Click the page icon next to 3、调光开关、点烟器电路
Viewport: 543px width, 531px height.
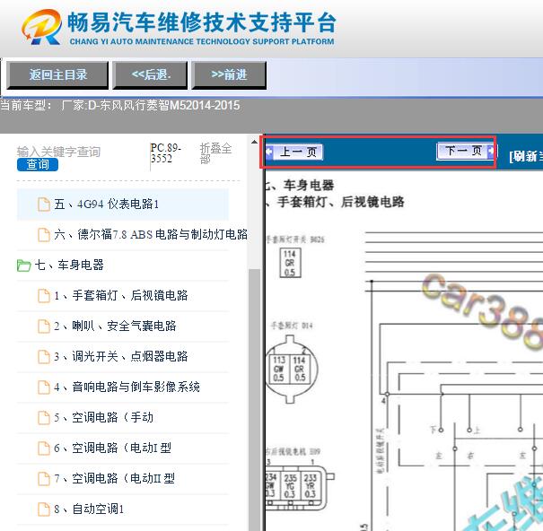click(x=44, y=356)
